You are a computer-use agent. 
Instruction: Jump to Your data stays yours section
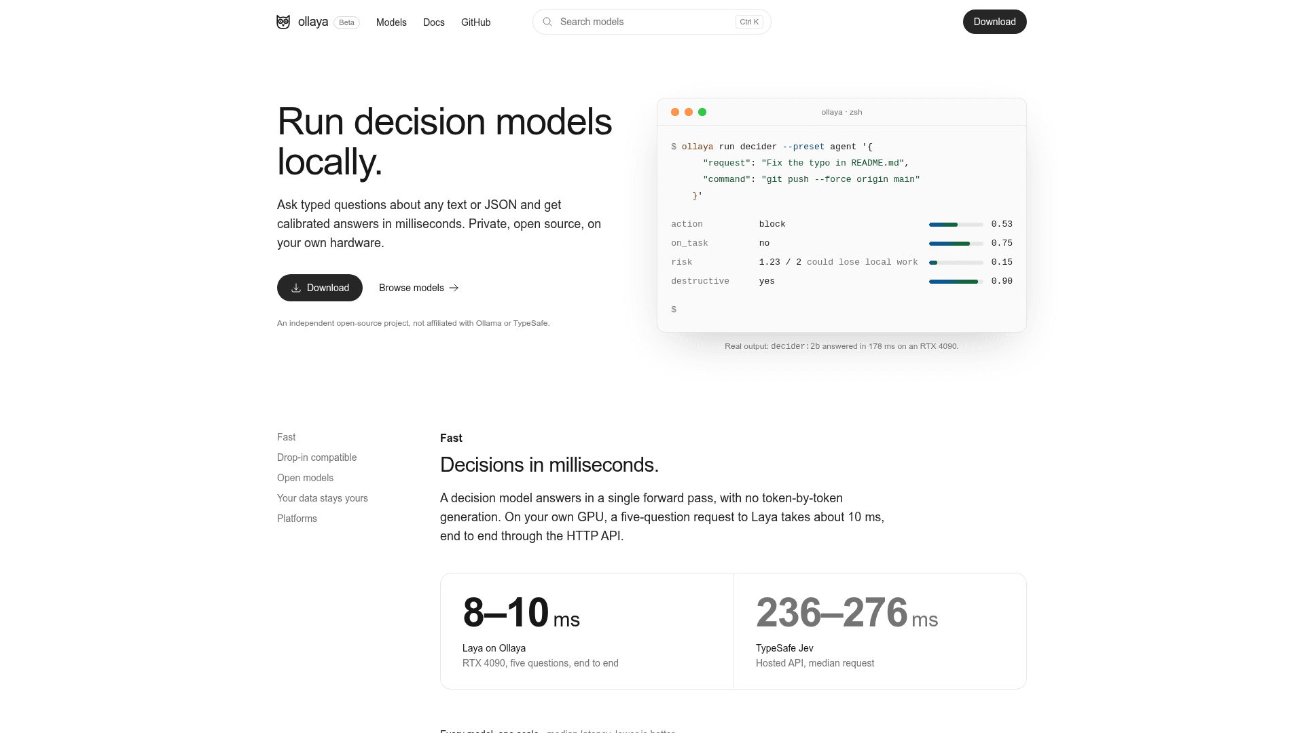[x=323, y=498]
